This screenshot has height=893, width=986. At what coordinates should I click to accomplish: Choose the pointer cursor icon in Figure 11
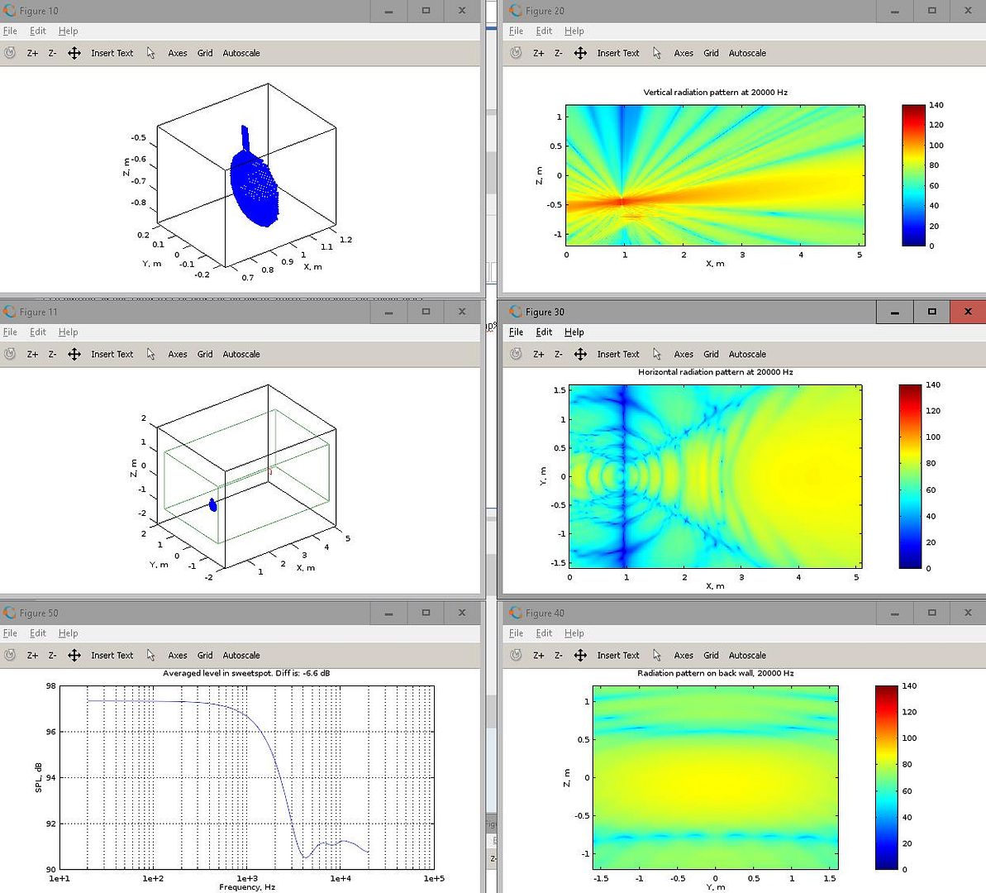(151, 354)
